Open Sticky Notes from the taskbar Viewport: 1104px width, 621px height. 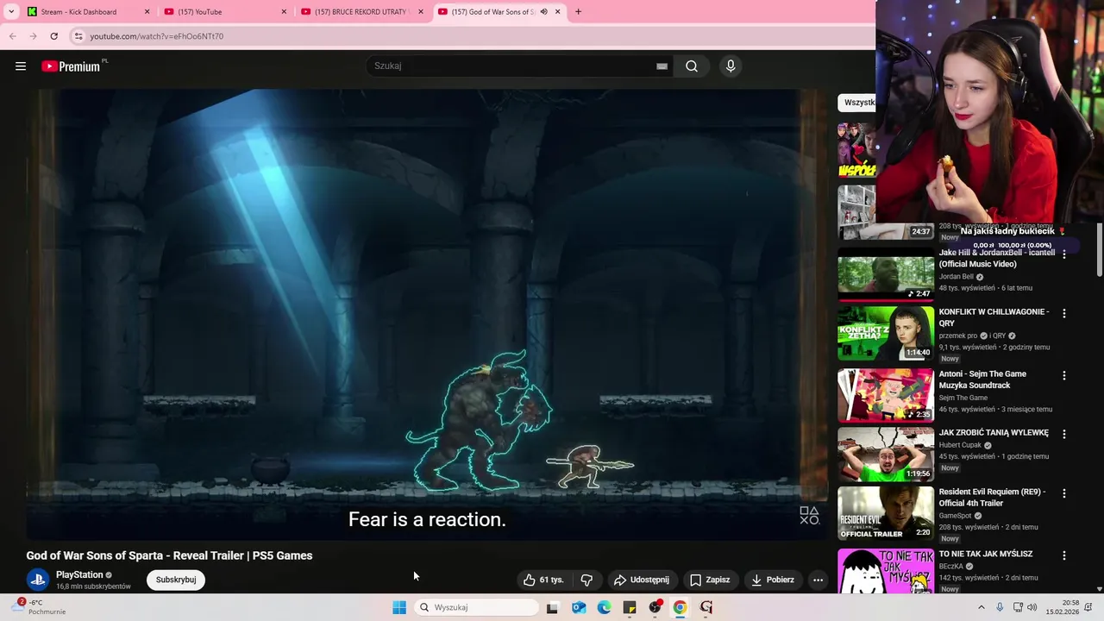[x=630, y=607]
